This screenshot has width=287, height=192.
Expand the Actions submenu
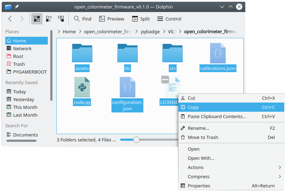(x=231, y=167)
